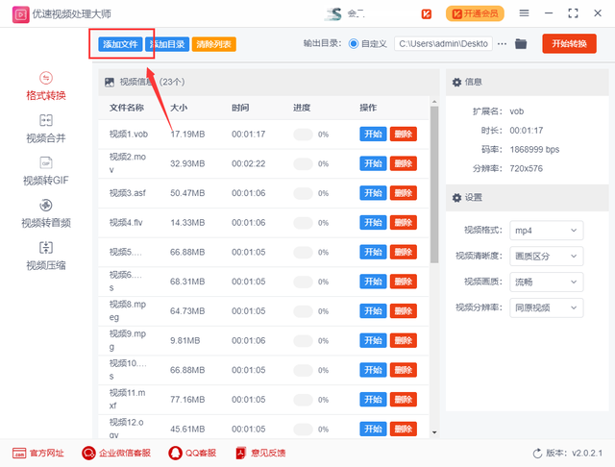Viewport: 615px width, 467px height.
Task: Start conversion of 视频1.vob
Action: coord(373,135)
